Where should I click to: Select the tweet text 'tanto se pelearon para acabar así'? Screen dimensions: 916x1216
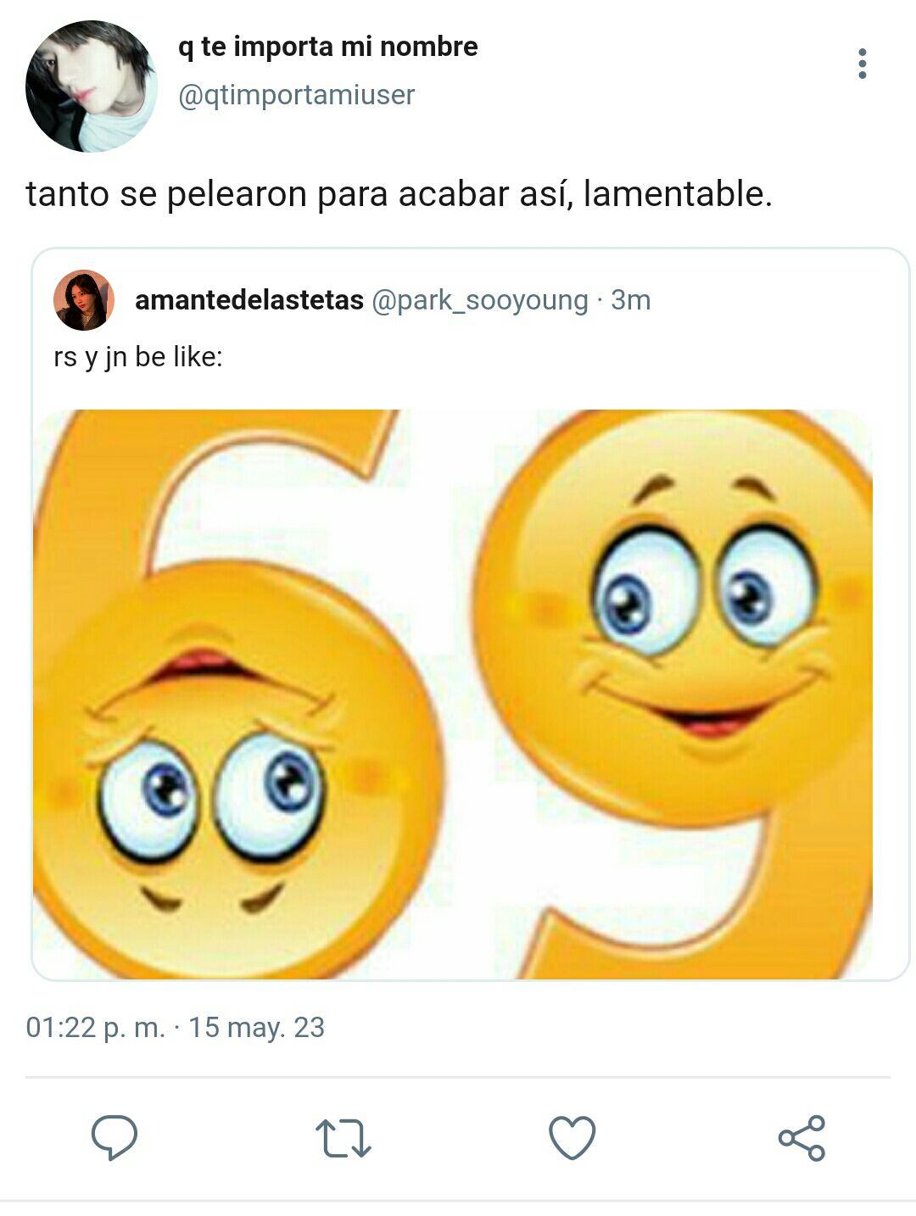(x=297, y=194)
